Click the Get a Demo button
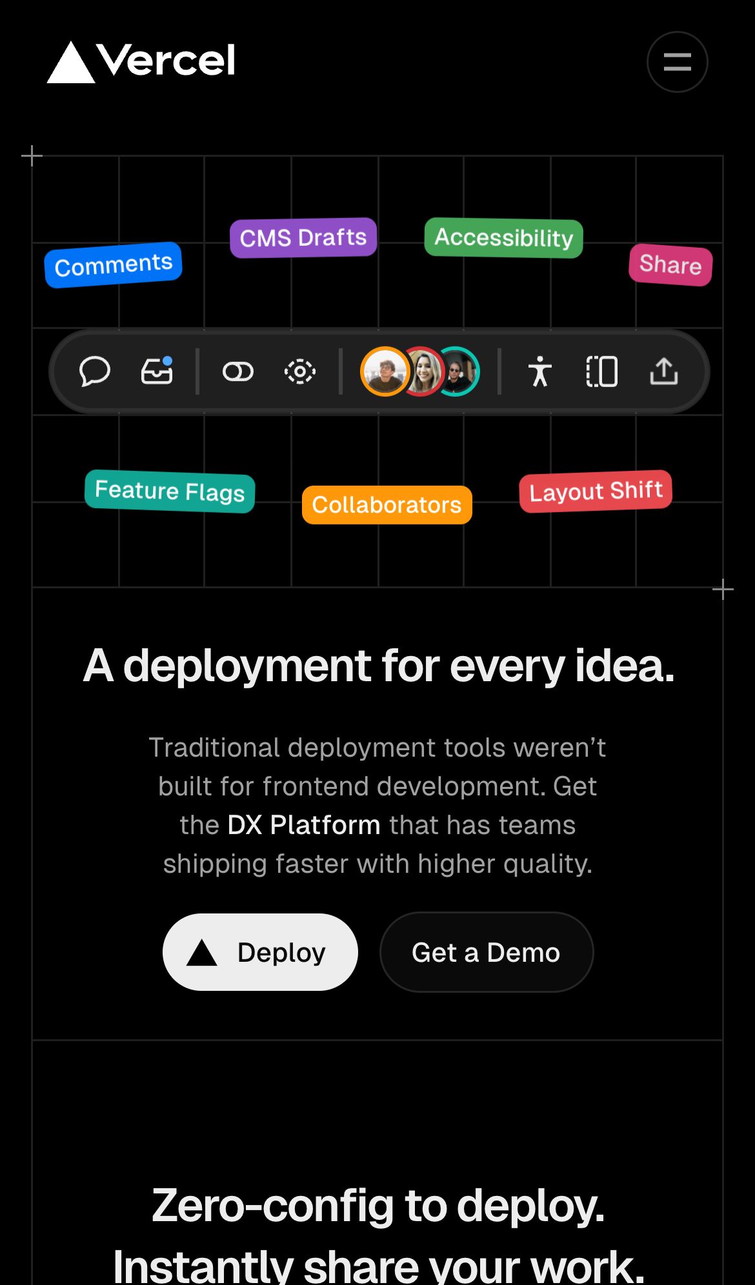This screenshot has height=1285, width=755. (x=487, y=952)
